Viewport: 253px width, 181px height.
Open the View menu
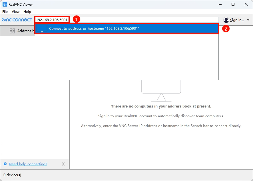[x=15, y=12]
